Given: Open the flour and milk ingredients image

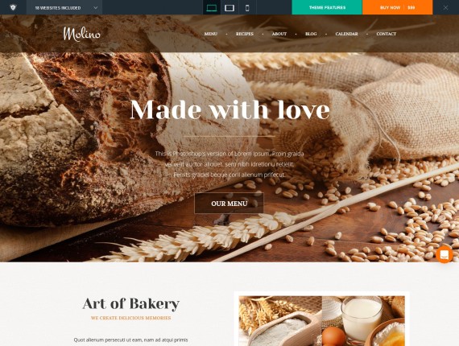Looking at the screenshot, I should [x=322, y=321].
